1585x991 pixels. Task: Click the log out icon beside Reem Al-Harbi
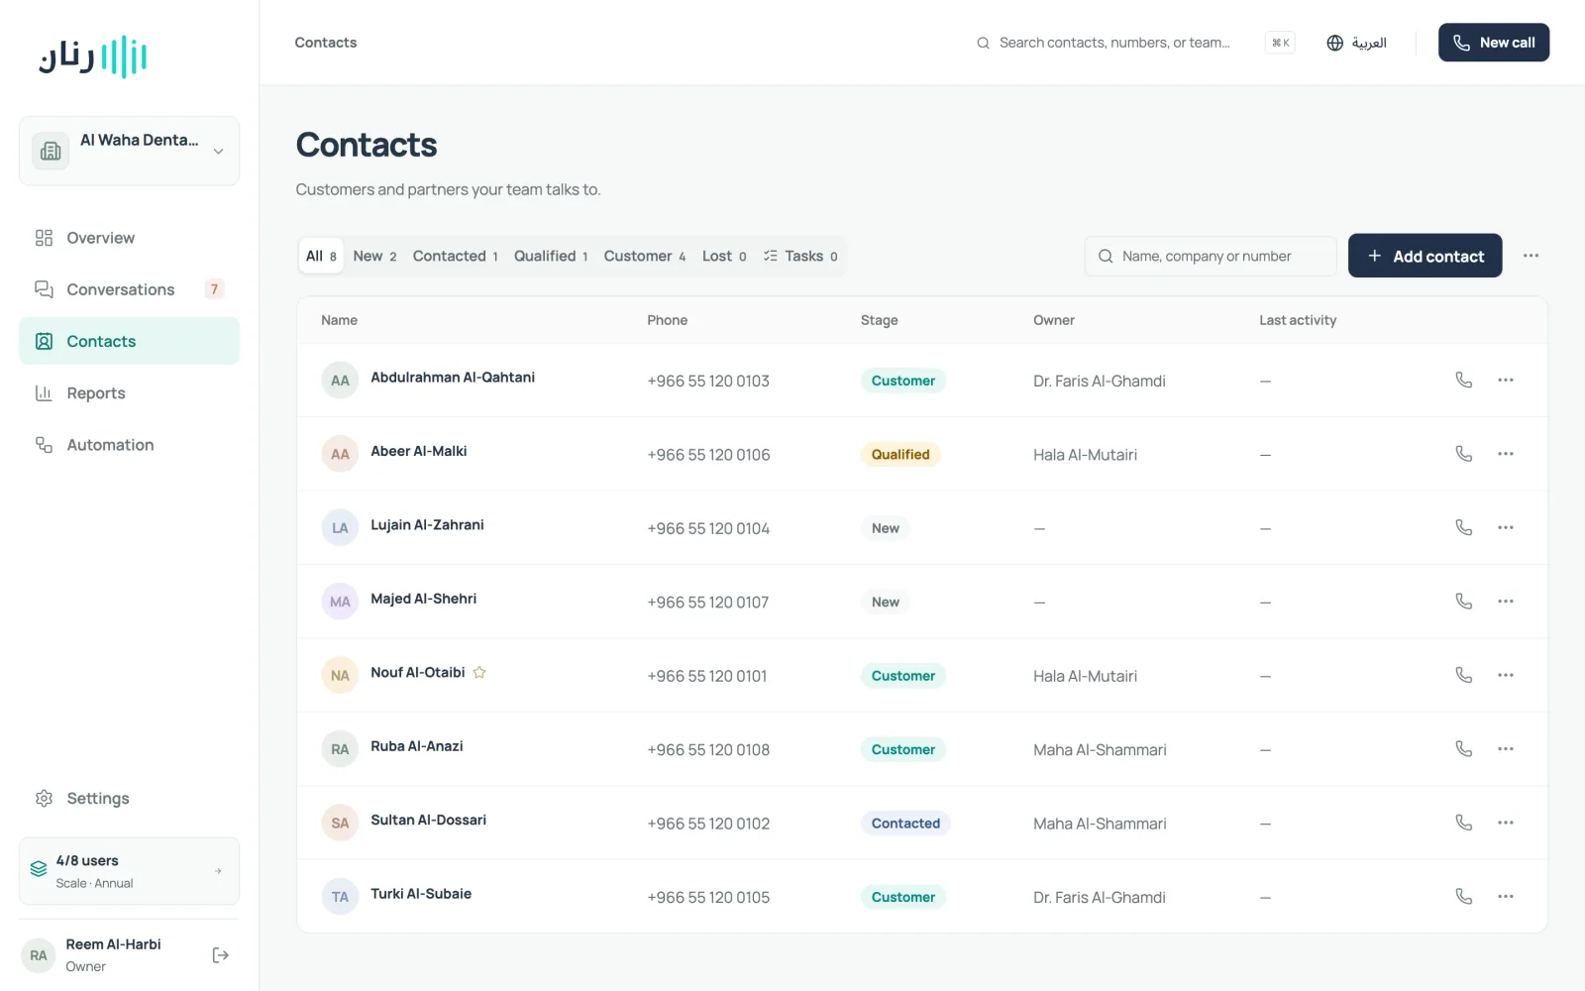pyautogui.click(x=221, y=955)
